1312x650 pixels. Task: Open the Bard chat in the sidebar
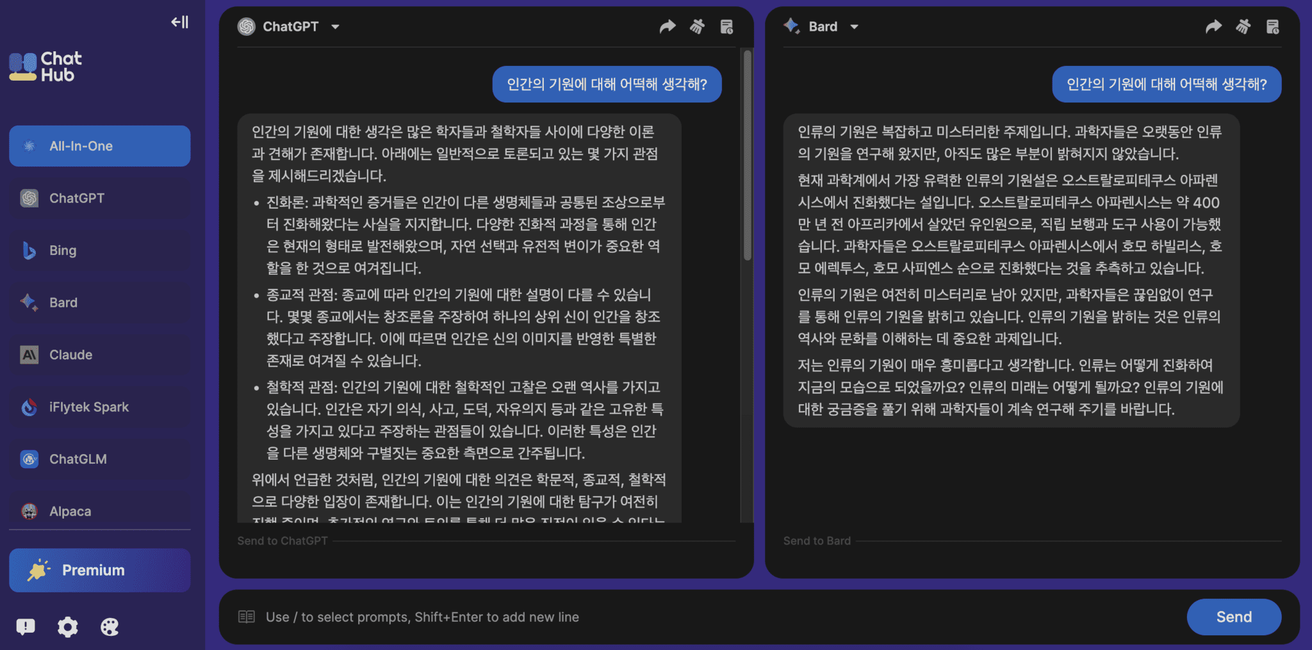[x=99, y=302]
